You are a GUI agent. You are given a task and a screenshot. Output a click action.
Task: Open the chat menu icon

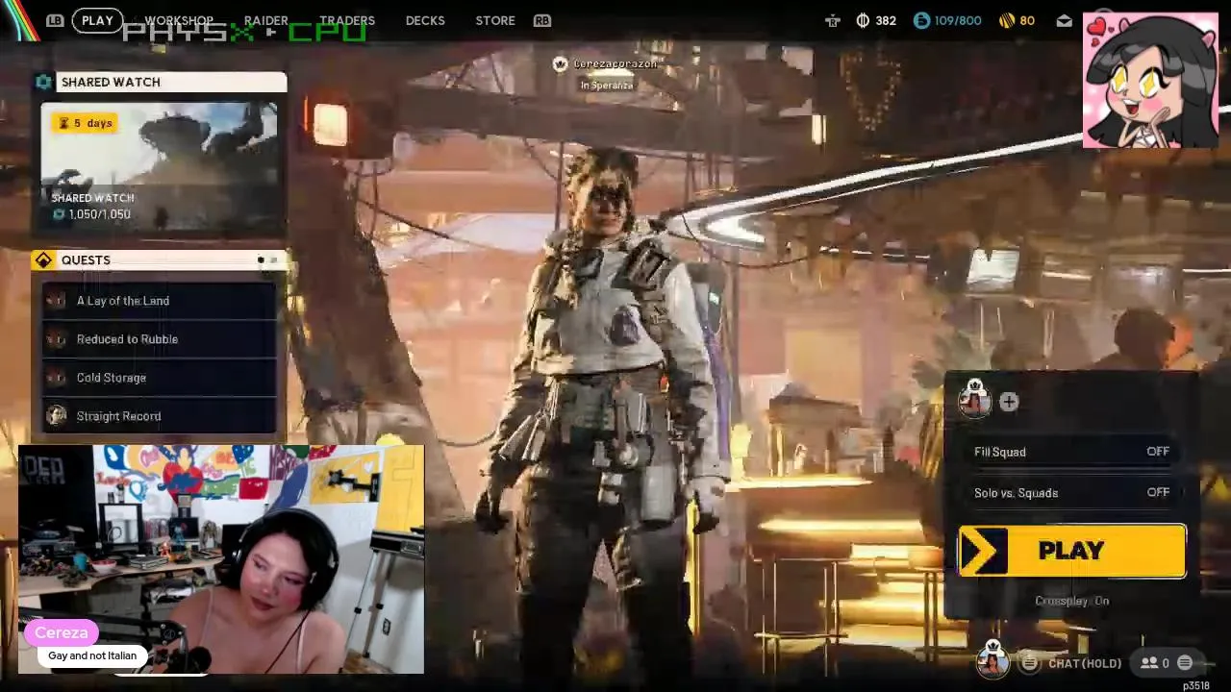pyautogui.click(x=1030, y=663)
